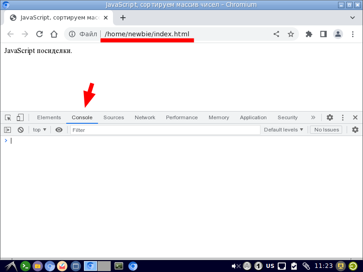The width and height of the screenshot is (363, 272).
Task: Click the paperclip tray icon
Action: pyautogui.click(x=306, y=266)
